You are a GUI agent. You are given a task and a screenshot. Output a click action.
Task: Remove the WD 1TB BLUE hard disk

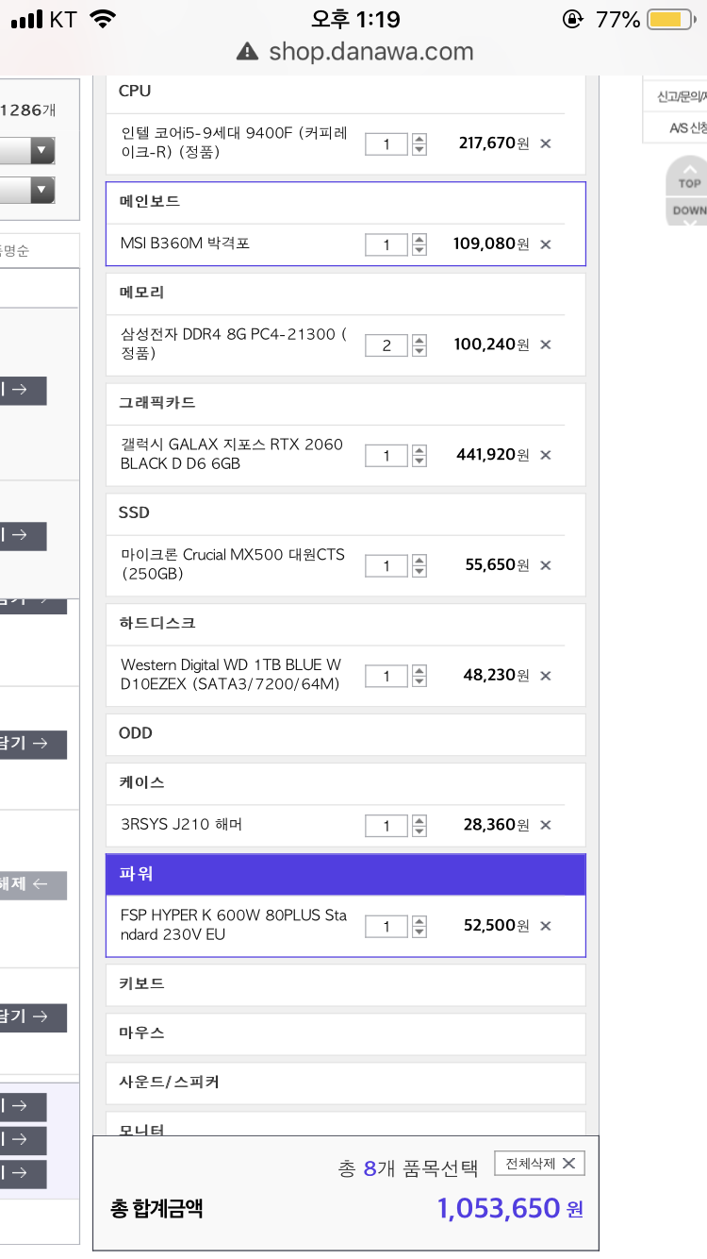(545, 676)
